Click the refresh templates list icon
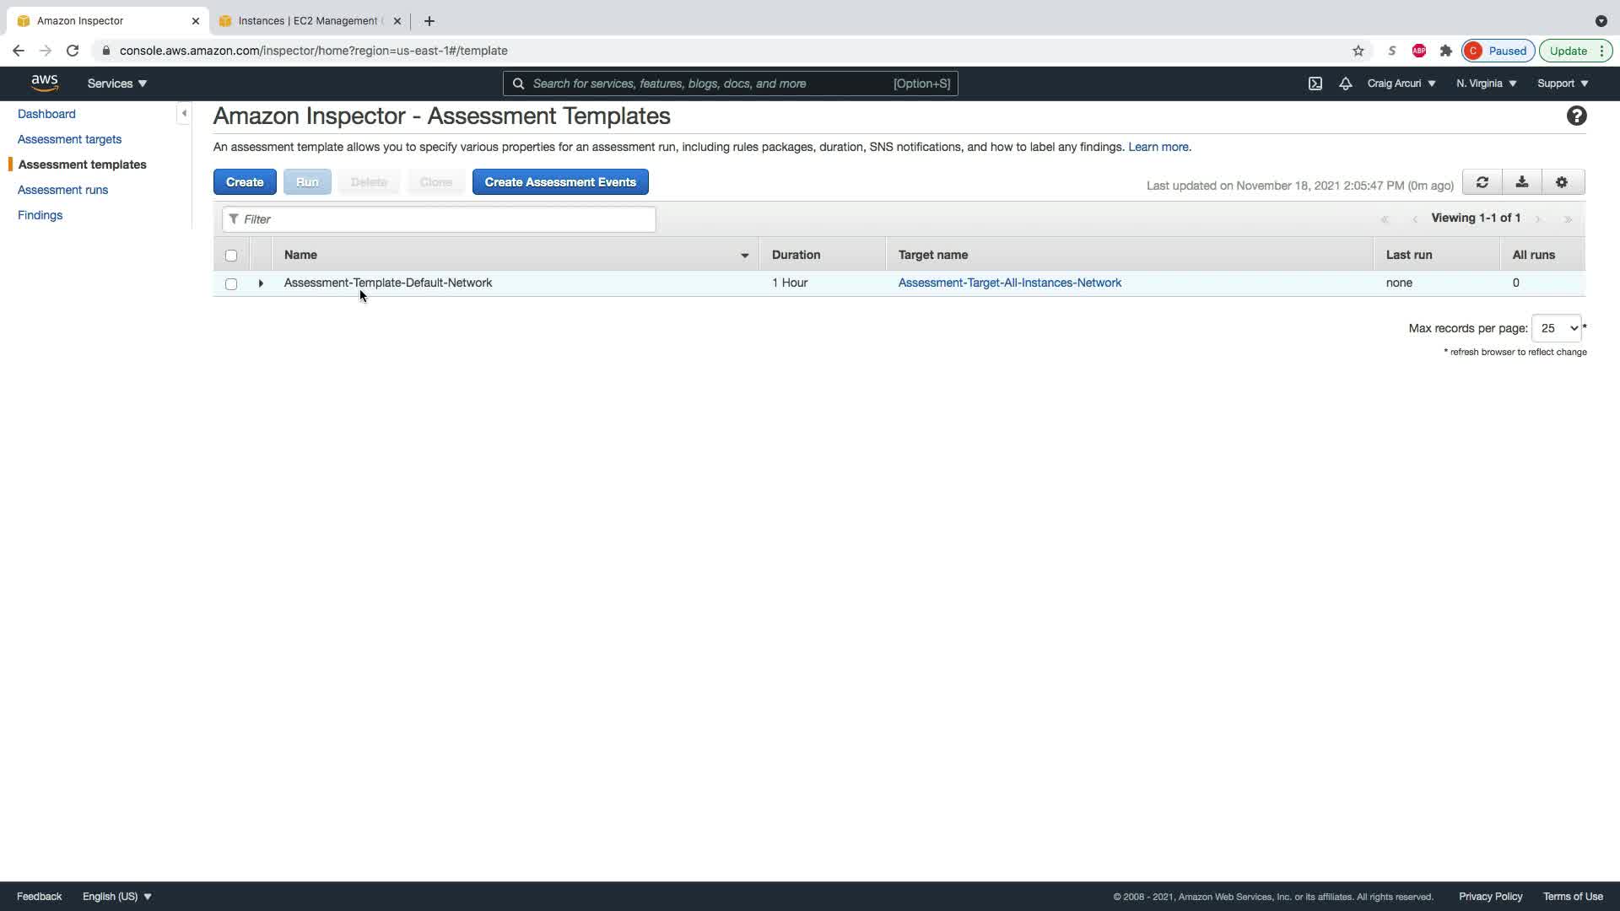Image resolution: width=1620 pixels, height=911 pixels. point(1482,182)
